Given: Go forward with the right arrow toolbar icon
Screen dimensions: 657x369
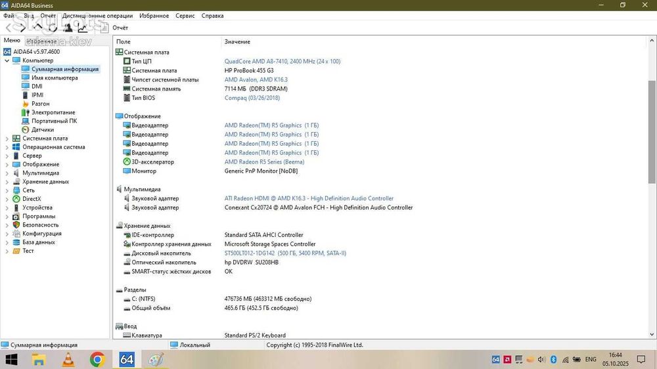Looking at the screenshot, I should [22, 28].
